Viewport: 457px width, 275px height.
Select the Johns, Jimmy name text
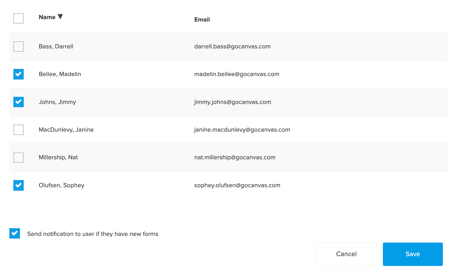(x=57, y=102)
